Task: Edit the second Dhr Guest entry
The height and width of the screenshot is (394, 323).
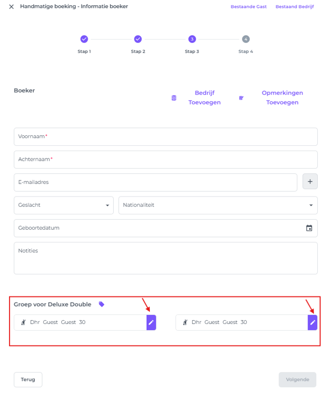Action: pyautogui.click(x=312, y=323)
